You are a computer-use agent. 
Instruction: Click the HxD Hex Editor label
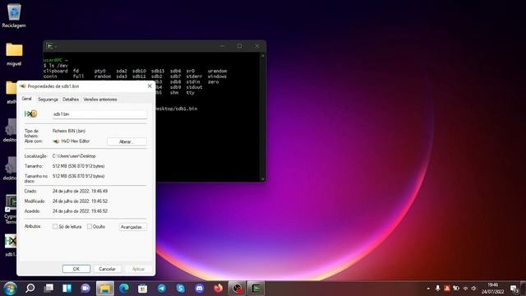tap(76, 141)
